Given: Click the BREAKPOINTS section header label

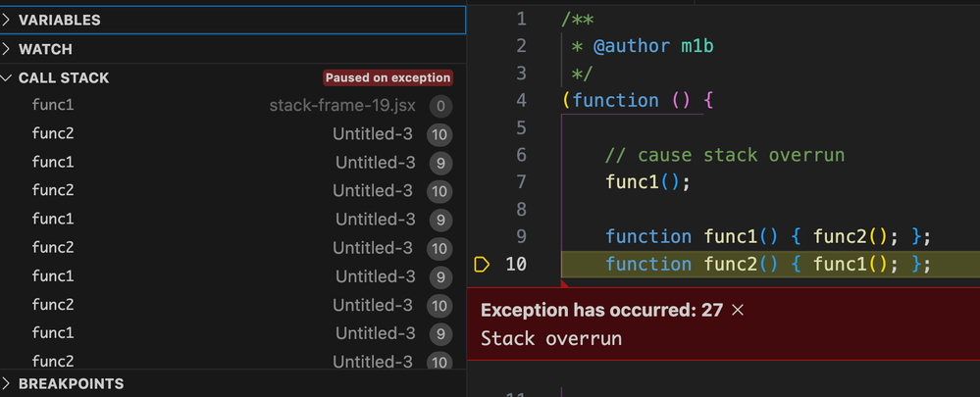Looking at the screenshot, I should point(71,383).
